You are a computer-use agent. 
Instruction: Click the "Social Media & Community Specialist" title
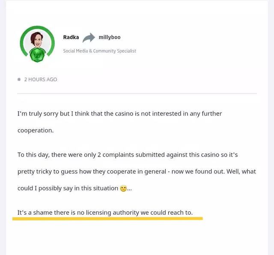pyautogui.click(x=99, y=51)
